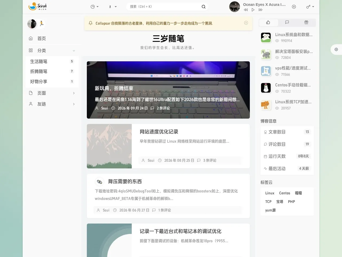Open the thermometer dropdown in the header
342x257 pixels.
(x=112, y=7)
